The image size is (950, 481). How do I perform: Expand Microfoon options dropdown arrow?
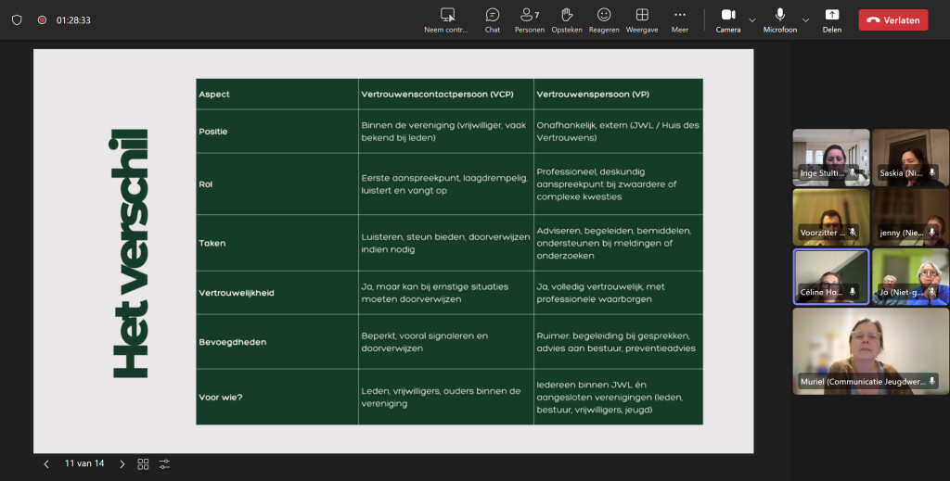click(805, 19)
